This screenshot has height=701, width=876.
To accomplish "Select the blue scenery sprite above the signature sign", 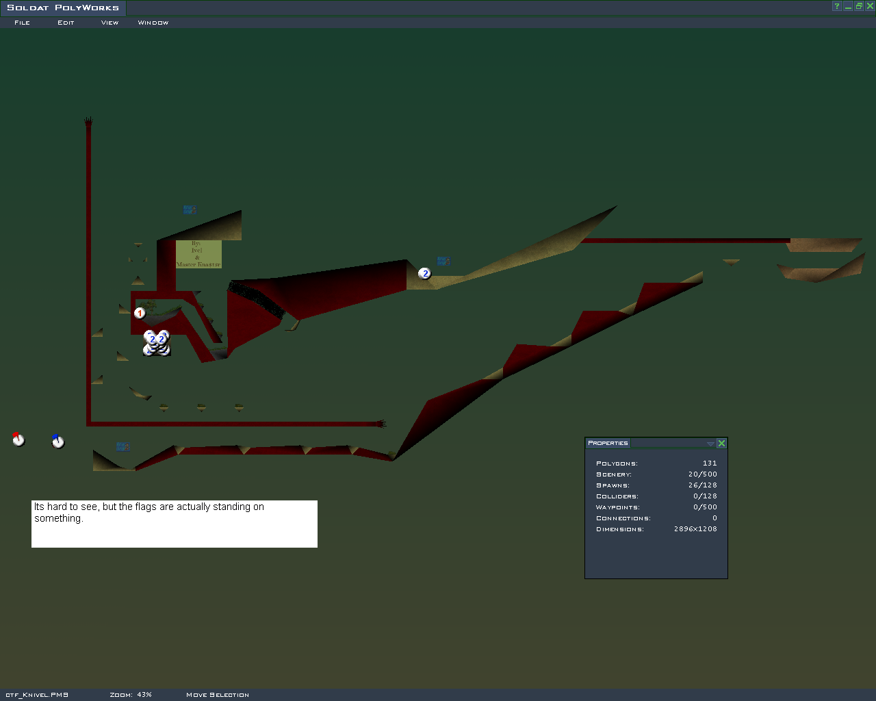I will [190, 209].
